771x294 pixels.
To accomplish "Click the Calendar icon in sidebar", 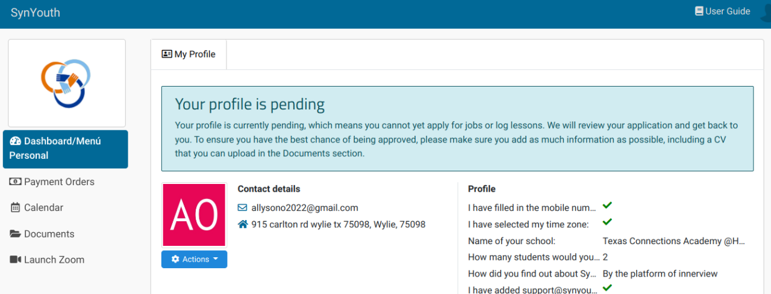I will click(15, 207).
